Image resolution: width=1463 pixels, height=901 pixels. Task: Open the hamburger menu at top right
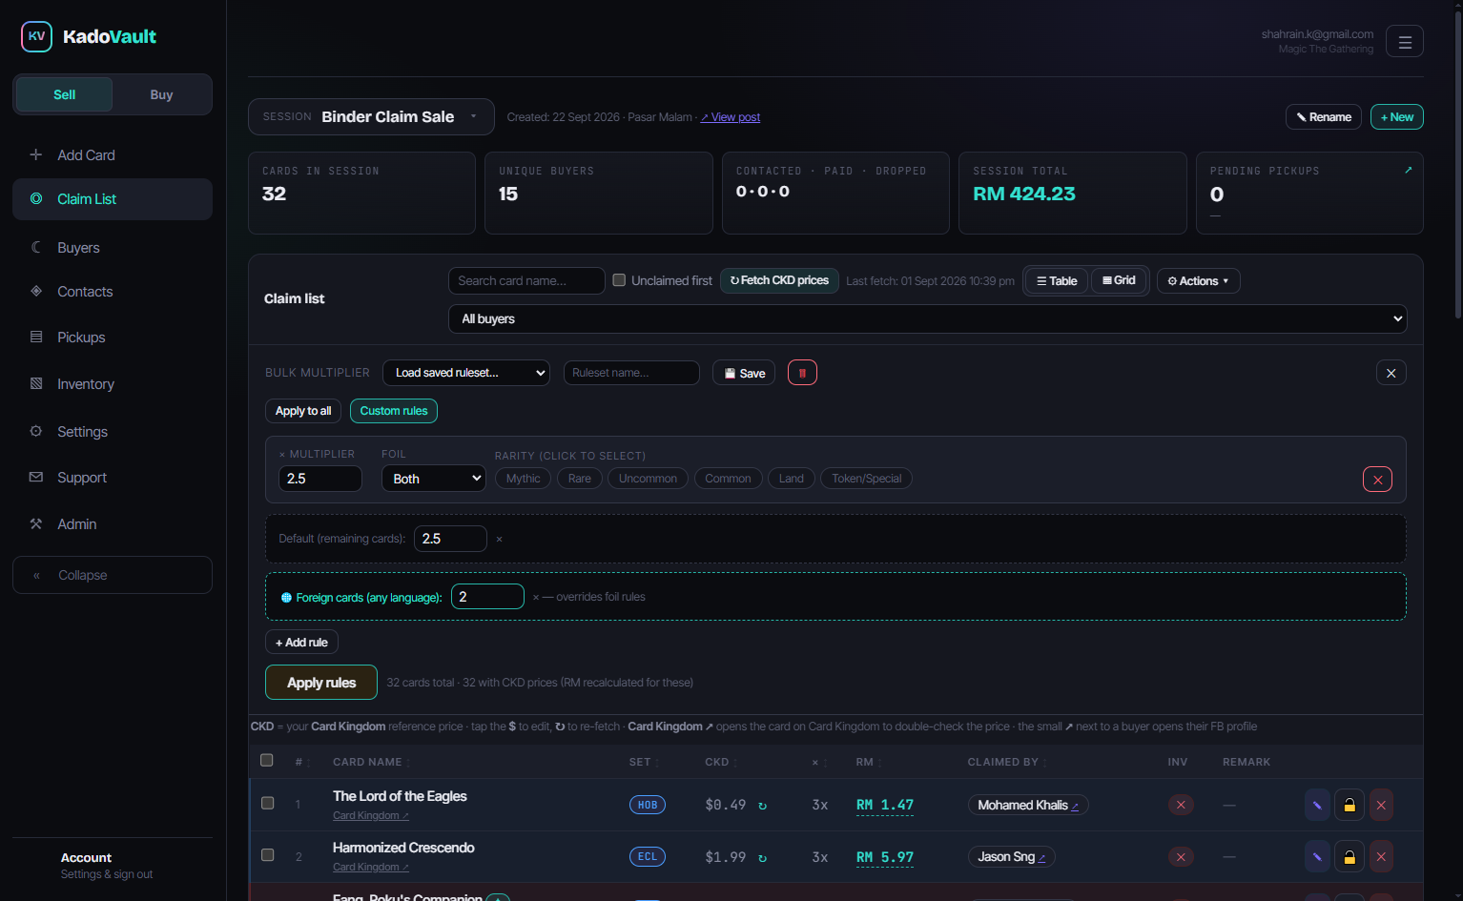click(x=1404, y=41)
